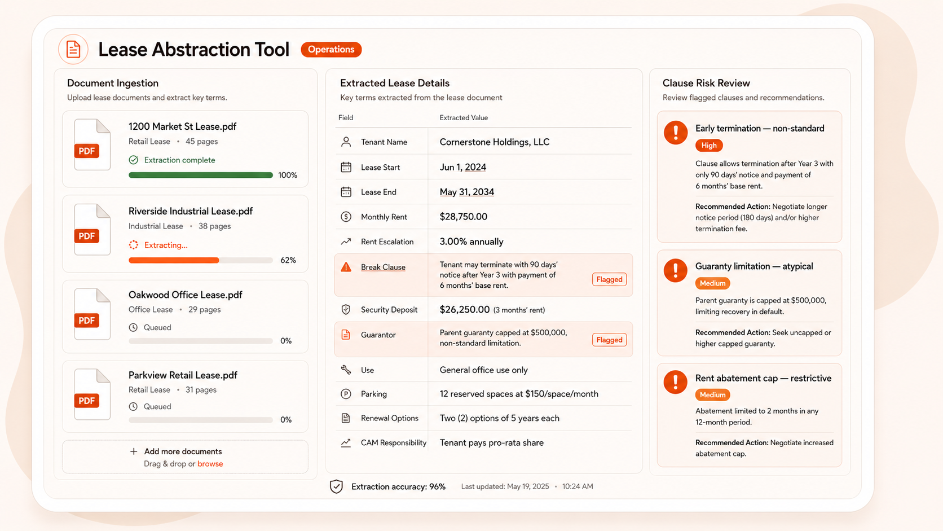Click the 3.00% annually value
The width and height of the screenshot is (943, 531).
[472, 242]
